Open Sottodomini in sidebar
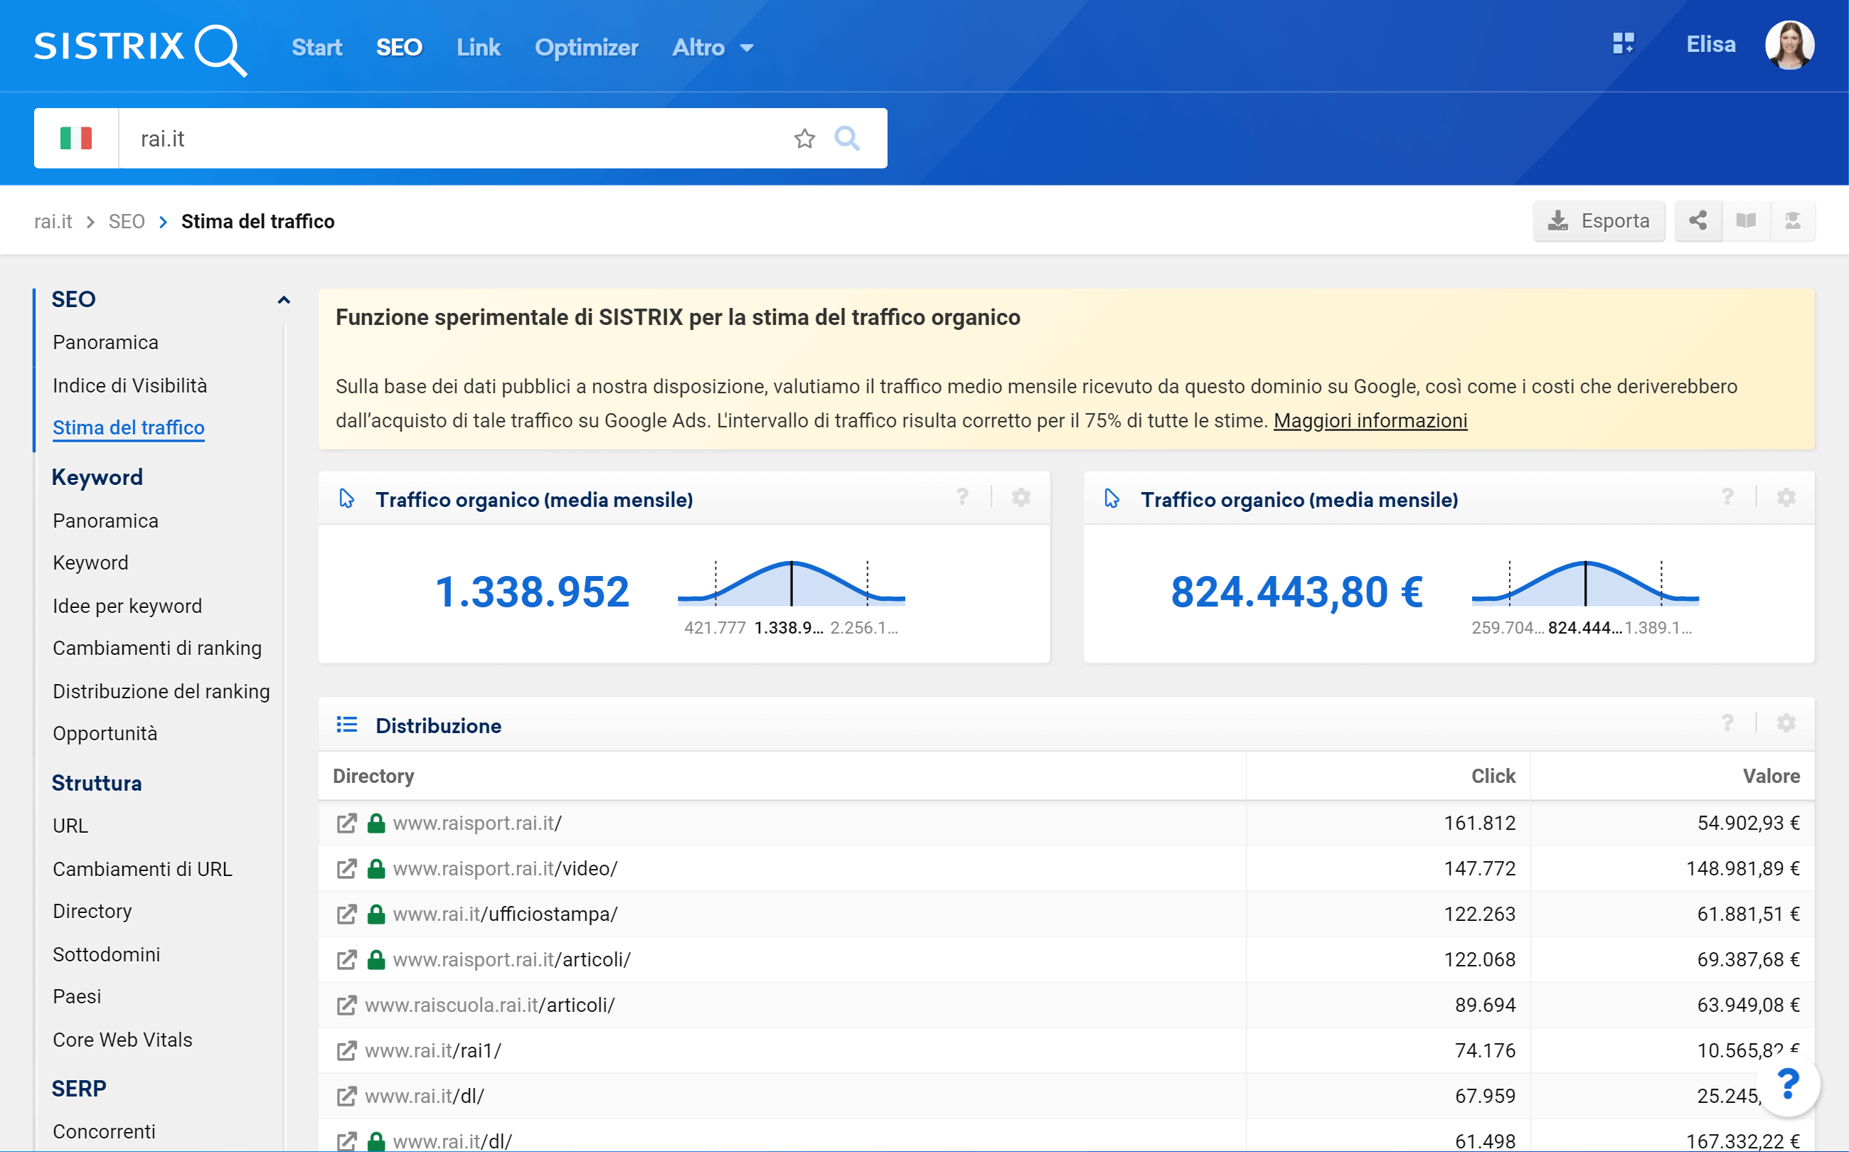Viewport: 1849px width, 1152px height. tap(106, 954)
